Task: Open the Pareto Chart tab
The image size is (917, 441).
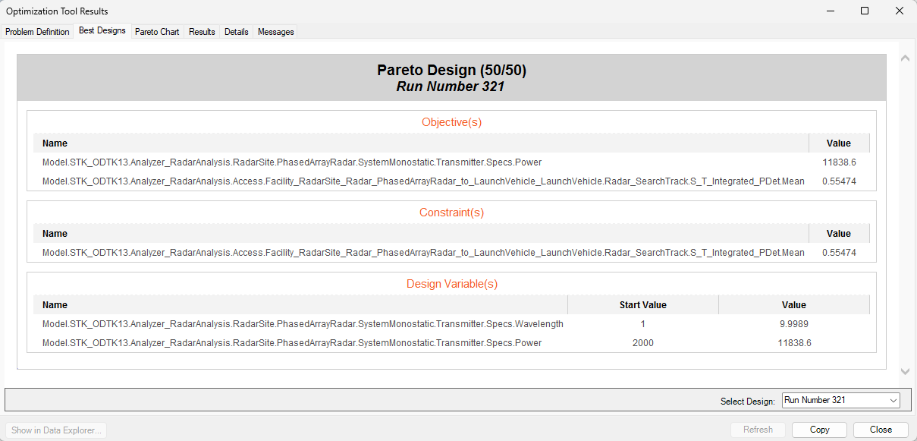Action: coord(157,32)
